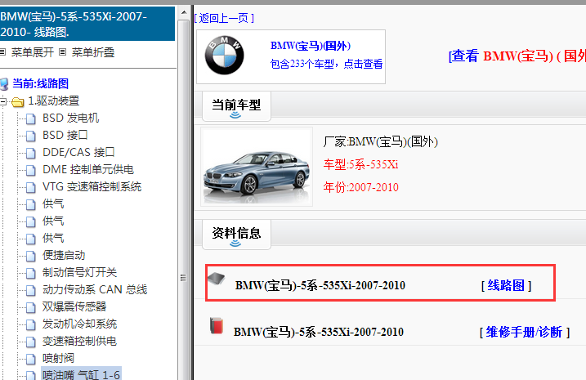This screenshot has height=380, width=586.
Task: Open BSD 接口 diagram
Action: [65, 136]
